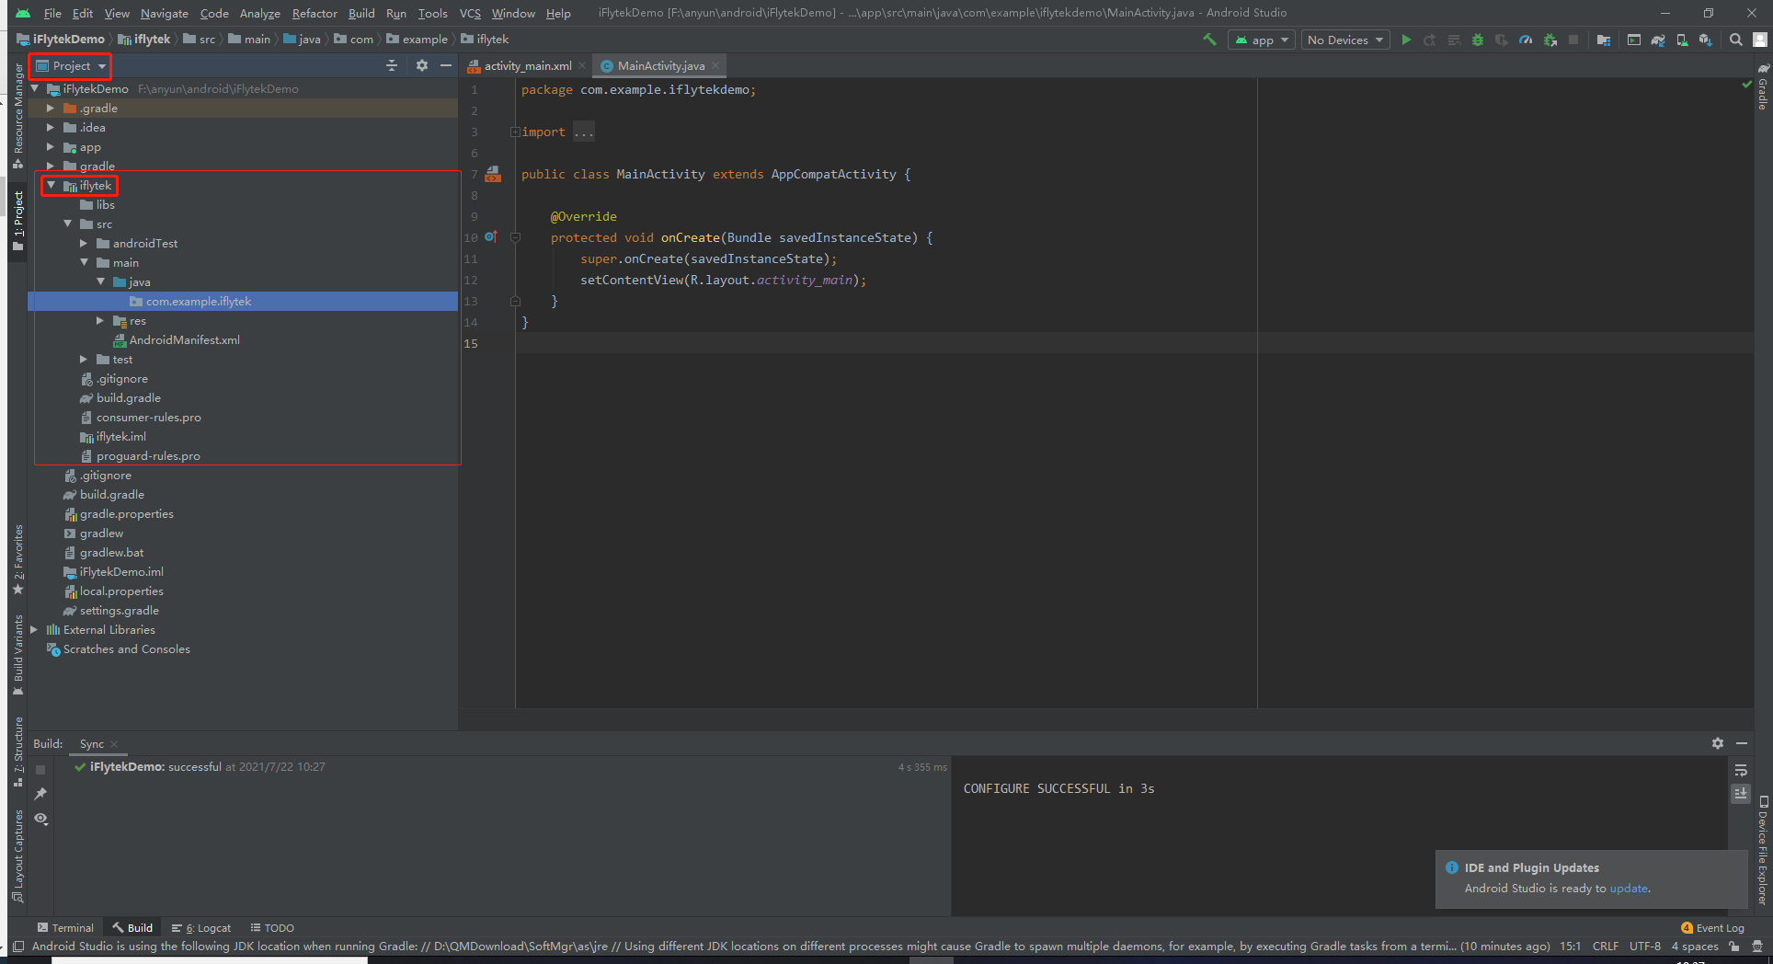The image size is (1773, 964).
Task: Open Search Everywhere magnifier icon
Action: pos(1736,40)
